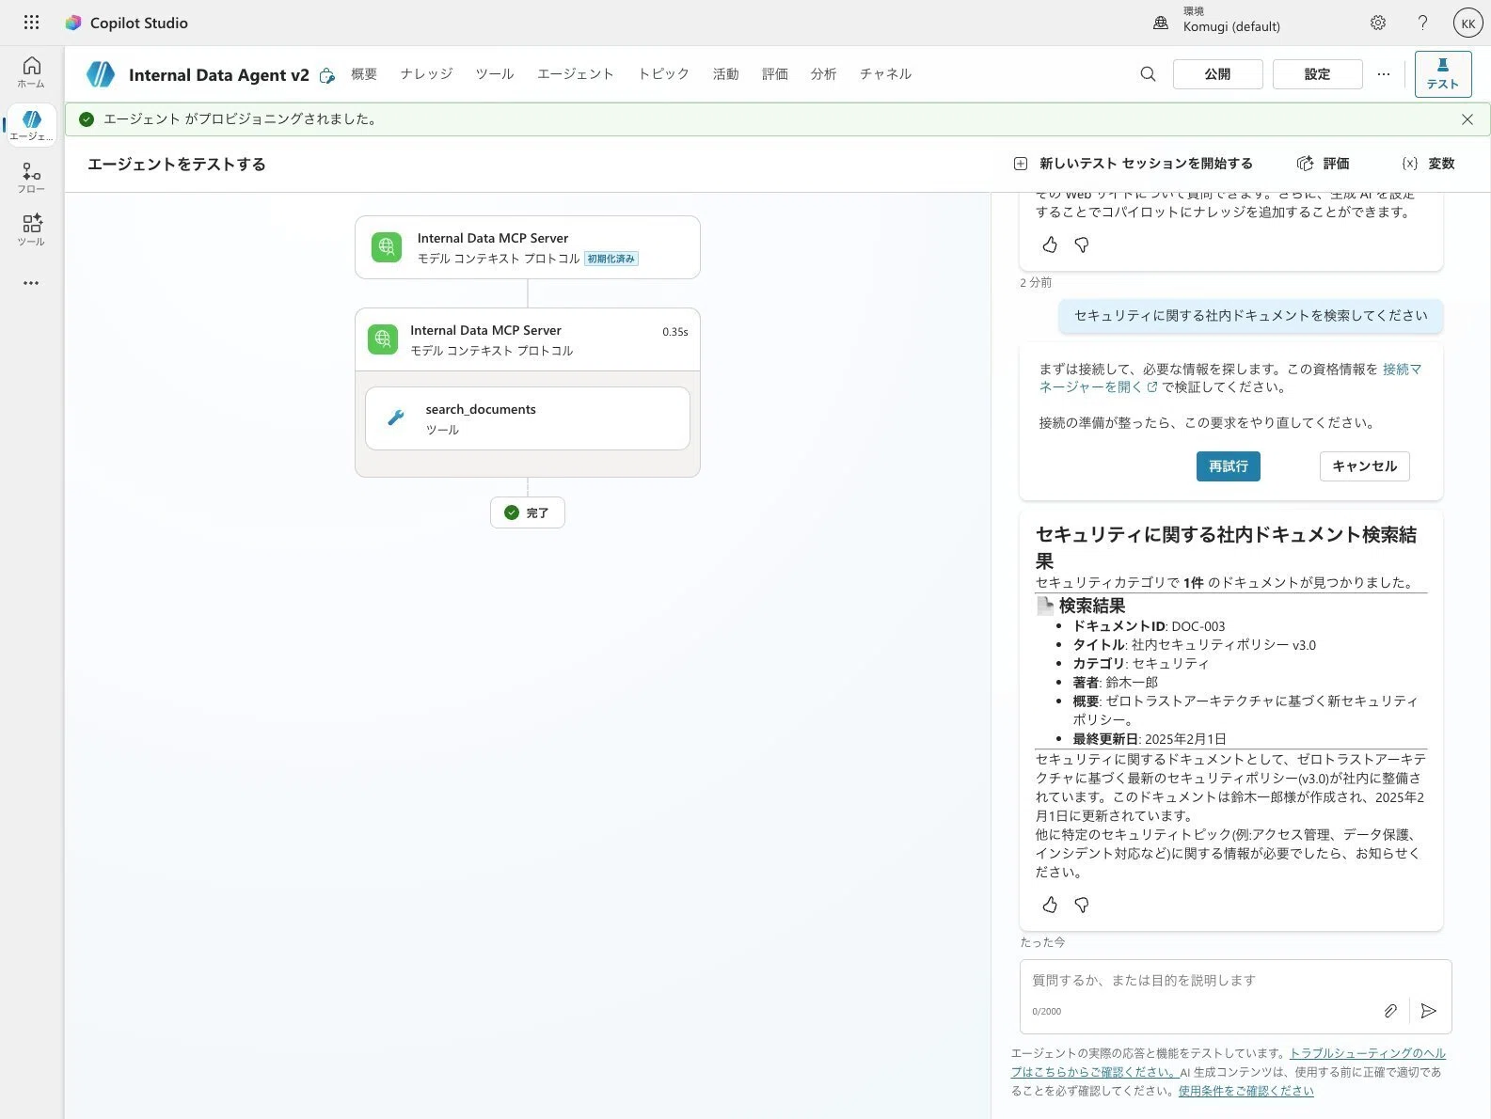The image size is (1491, 1119).
Task: Dislike the security search result response
Action: (x=1082, y=905)
